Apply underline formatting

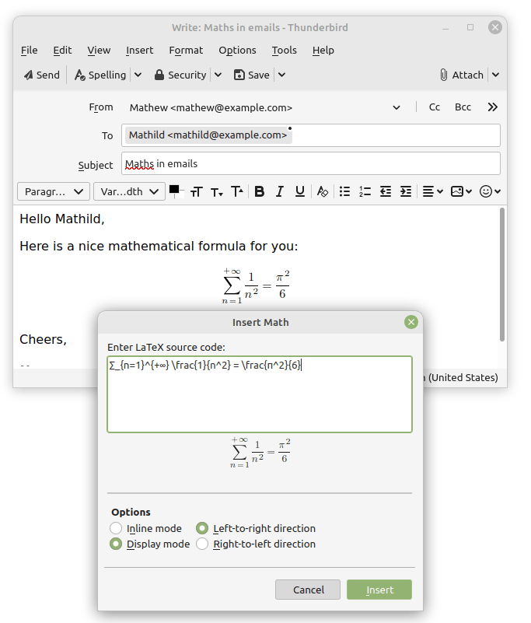point(300,191)
